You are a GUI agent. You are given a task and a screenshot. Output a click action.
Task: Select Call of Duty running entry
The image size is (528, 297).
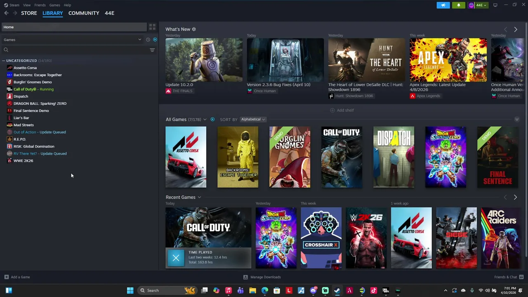[x=33, y=89]
